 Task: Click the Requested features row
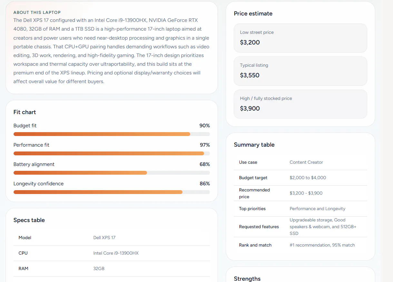point(300,227)
